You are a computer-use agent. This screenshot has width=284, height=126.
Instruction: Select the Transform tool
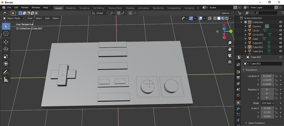(6, 63)
